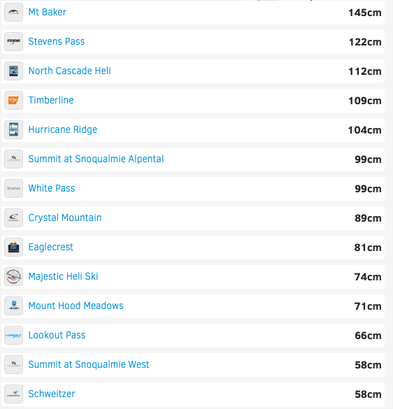Click the Crystal Mountain logo icon
393x409 pixels.
(x=13, y=218)
